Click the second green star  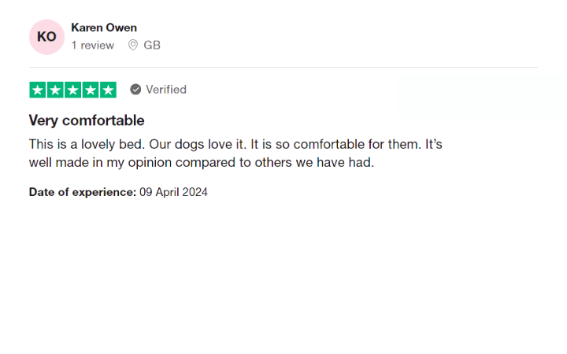(55, 90)
